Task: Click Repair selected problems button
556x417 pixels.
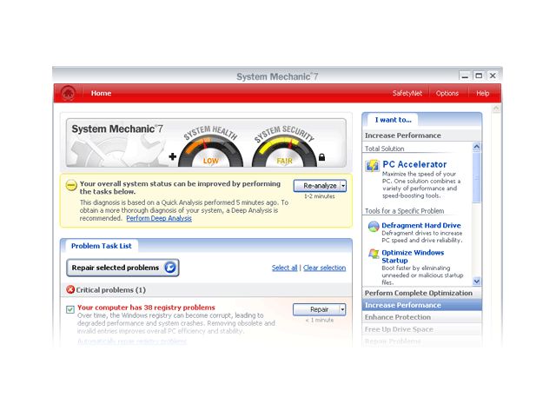Action: (x=122, y=268)
